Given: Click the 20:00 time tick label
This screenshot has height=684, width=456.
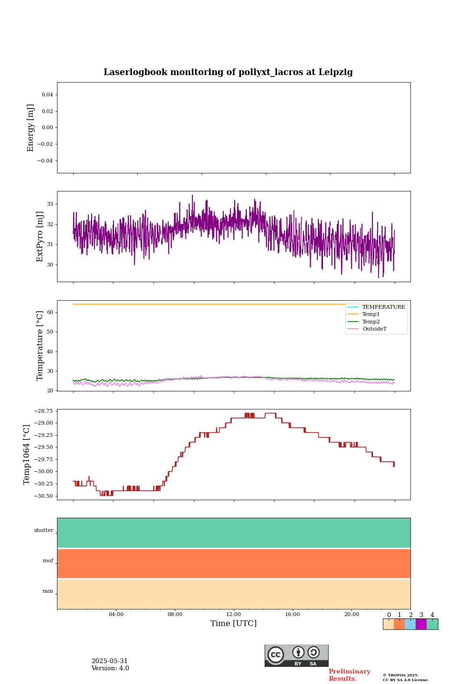Looking at the screenshot, I should point(351,614).
